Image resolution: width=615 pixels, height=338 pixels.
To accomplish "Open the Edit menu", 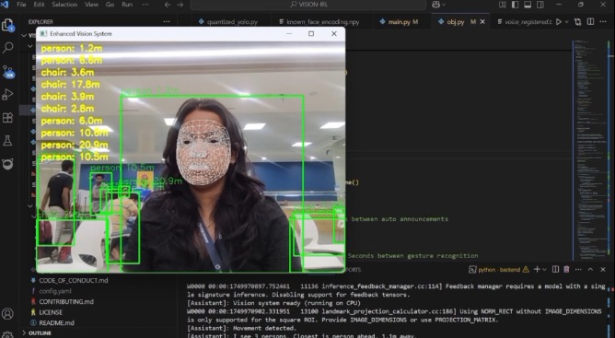I will coord(39,5).
